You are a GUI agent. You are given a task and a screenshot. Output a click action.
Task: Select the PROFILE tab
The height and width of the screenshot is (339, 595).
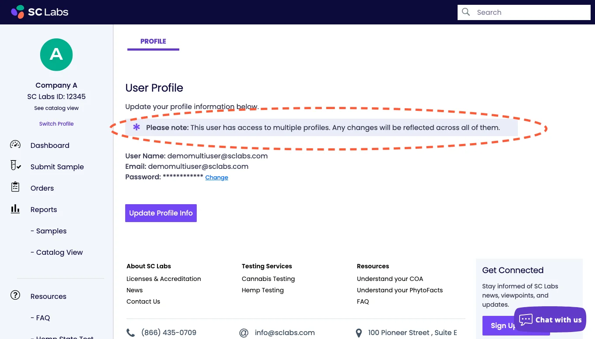pos(153,41)
